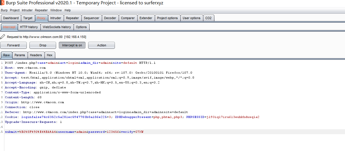
Task: Open the Intruder menu in the menu bar
Action: coord(27,10)
